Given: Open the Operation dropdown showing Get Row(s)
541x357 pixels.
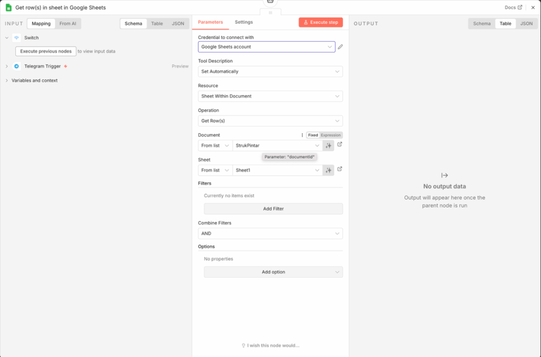Looking at the screenshot, I should pyautogui.click(x=270, y=121).
